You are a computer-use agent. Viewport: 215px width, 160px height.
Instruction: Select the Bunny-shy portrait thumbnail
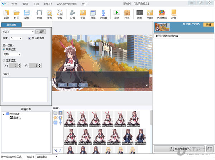pyautogui.click(x=120, y=119)
